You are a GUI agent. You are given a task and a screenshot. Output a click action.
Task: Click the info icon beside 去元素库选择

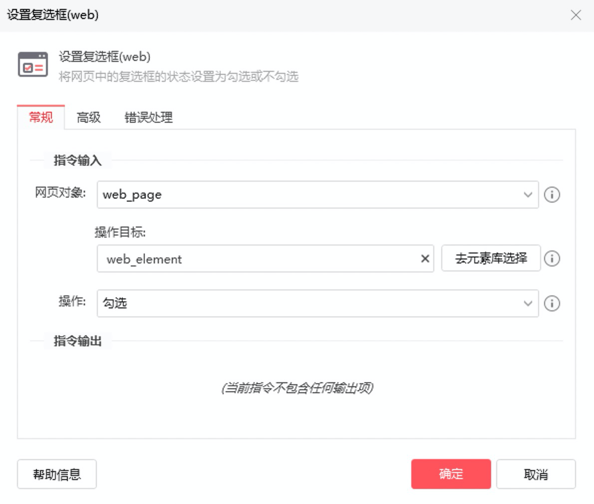point(552,258)
